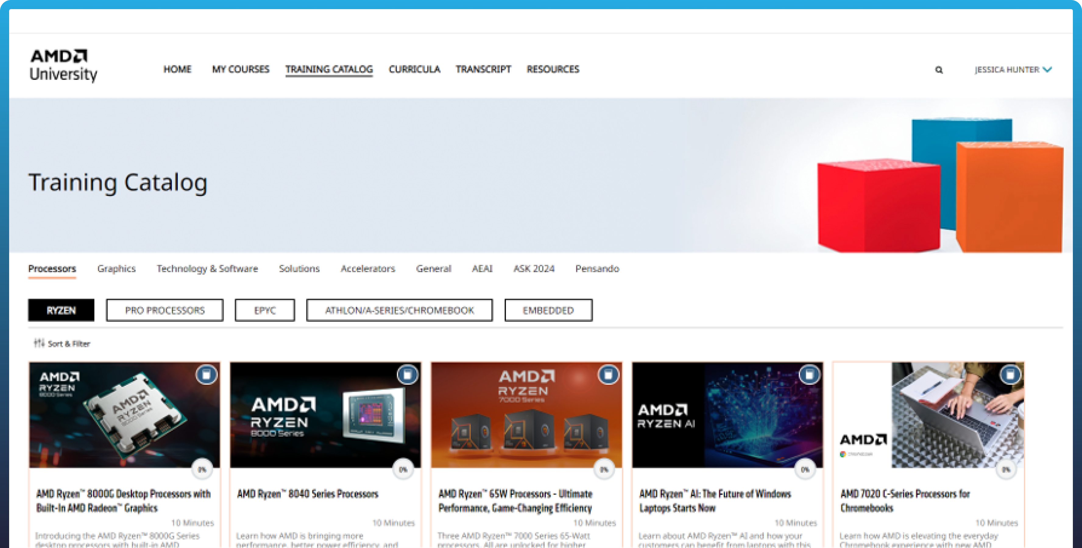Click 'Learn about AMD Ryzen AI' description
This screenshot has height=548, width=1082.
[x=724, y=540]
